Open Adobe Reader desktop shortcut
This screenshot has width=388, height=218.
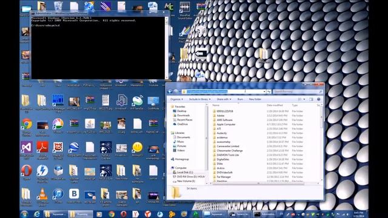[42, 148]
